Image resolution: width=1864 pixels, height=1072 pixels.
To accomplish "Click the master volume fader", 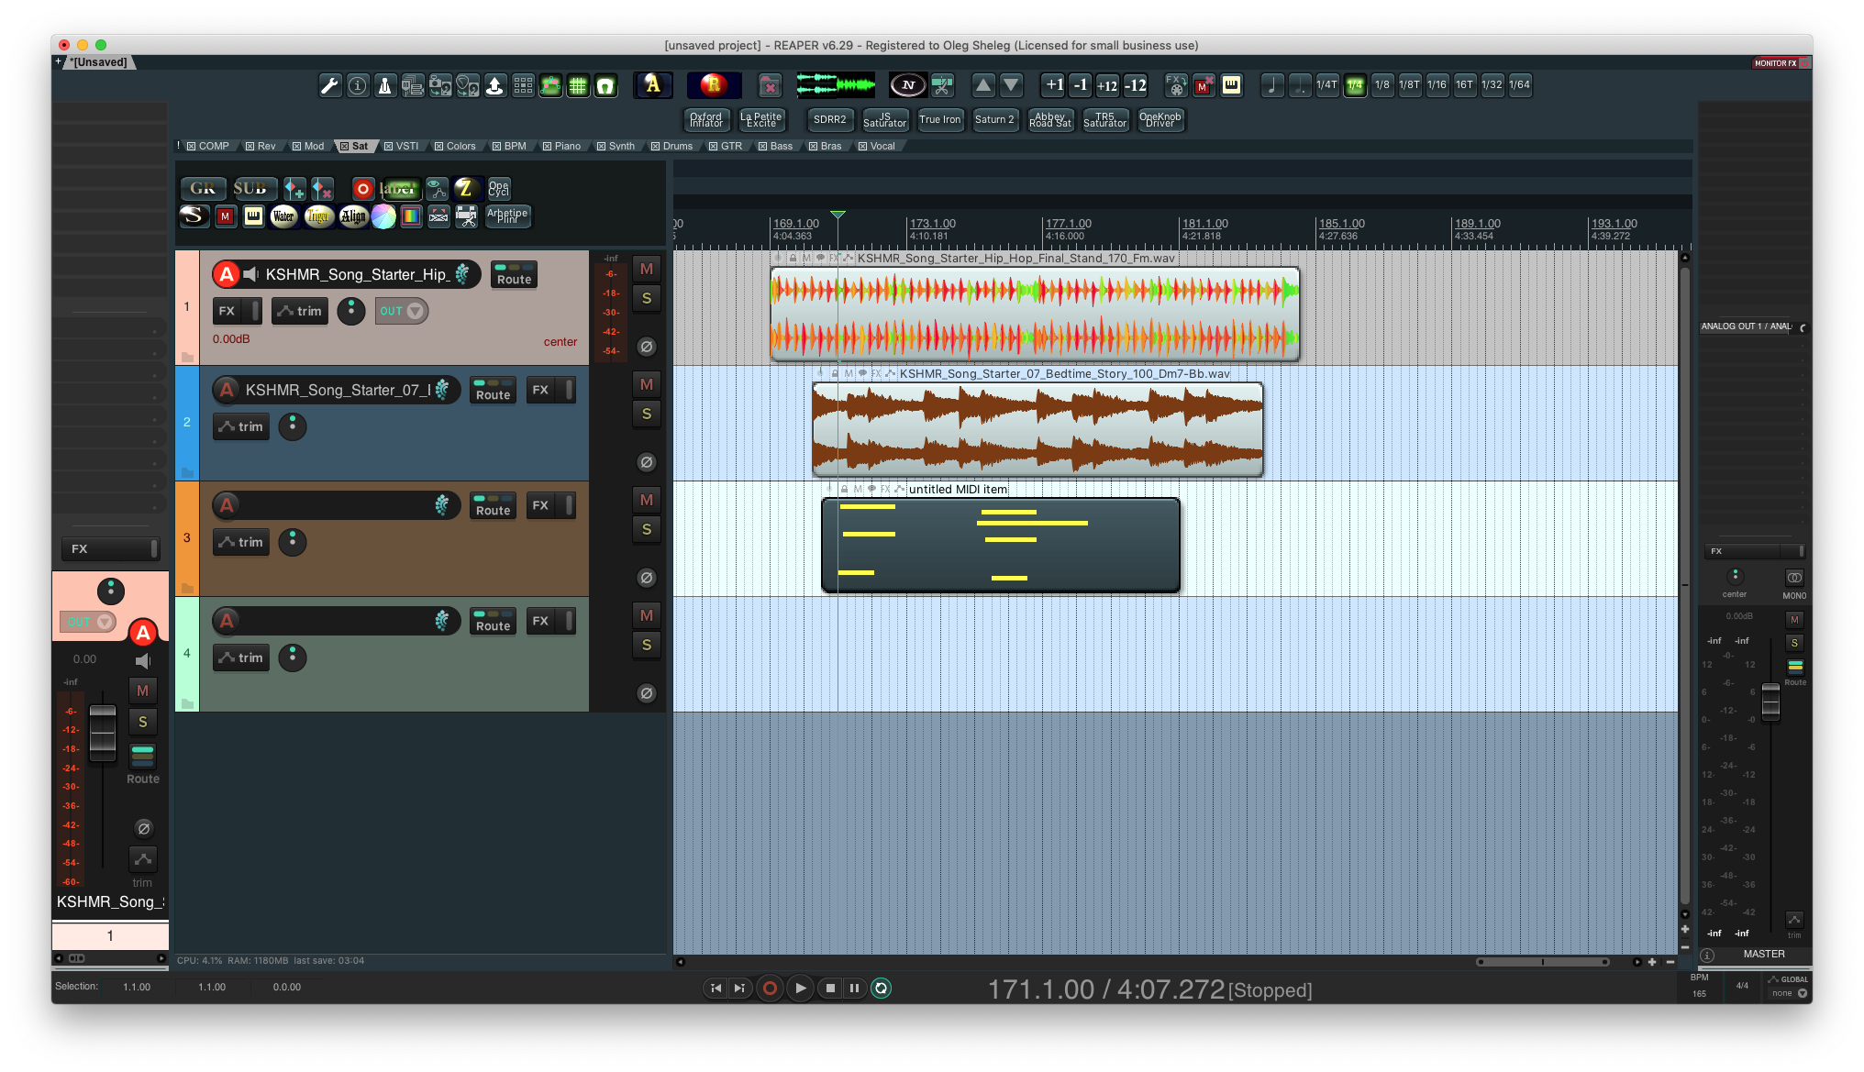I will click(1770, 702).
